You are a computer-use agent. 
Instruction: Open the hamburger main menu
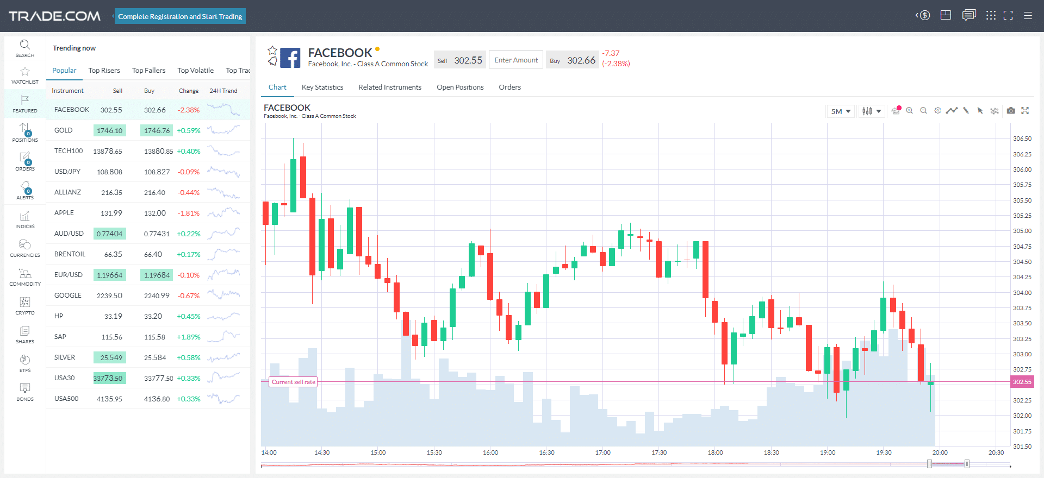(x=1028, y=16)
